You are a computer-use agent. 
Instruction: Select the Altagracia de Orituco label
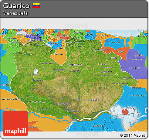(x=75, y=42)
